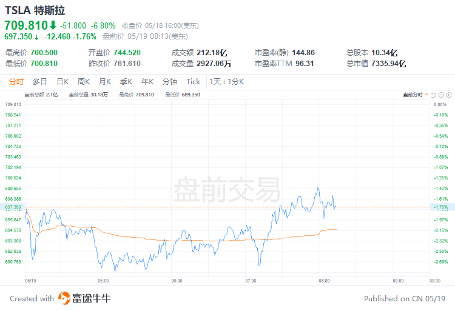
Task: Open the 月K chart tab
Action: coord(105,82)
